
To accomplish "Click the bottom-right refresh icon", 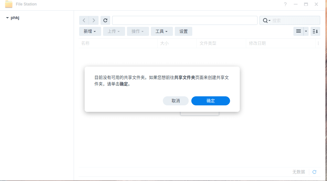I will click(314, 172).
